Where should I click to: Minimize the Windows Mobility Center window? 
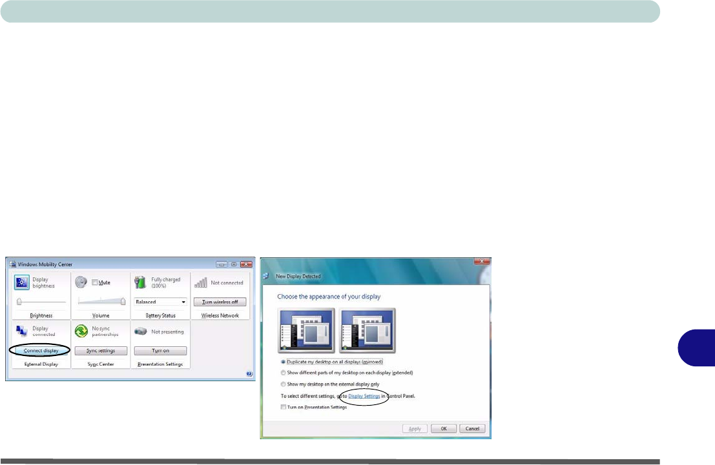click(x=222, y=264)
